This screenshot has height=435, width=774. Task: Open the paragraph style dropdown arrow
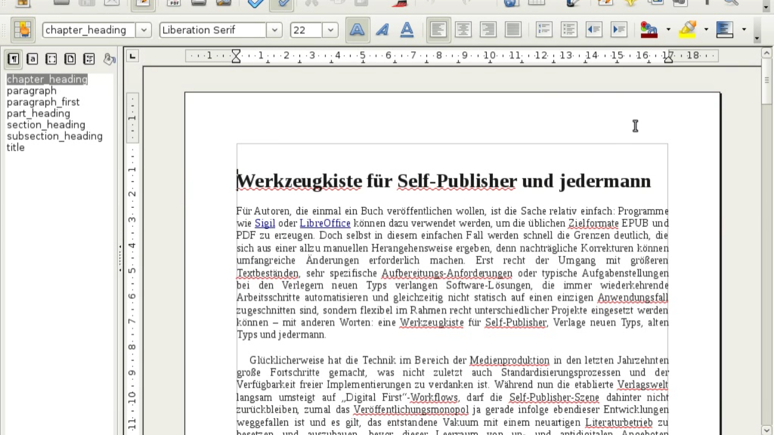143,30
